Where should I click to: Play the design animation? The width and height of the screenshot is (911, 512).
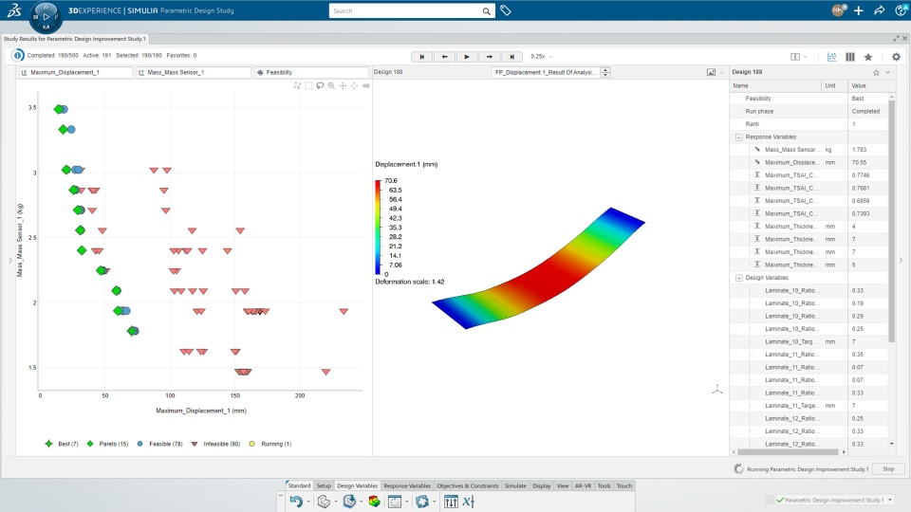point(467,57)
